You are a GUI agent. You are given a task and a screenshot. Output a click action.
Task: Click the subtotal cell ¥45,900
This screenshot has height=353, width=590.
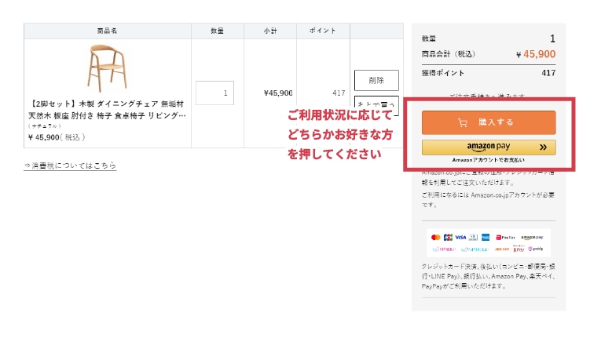tap(278, 93)
